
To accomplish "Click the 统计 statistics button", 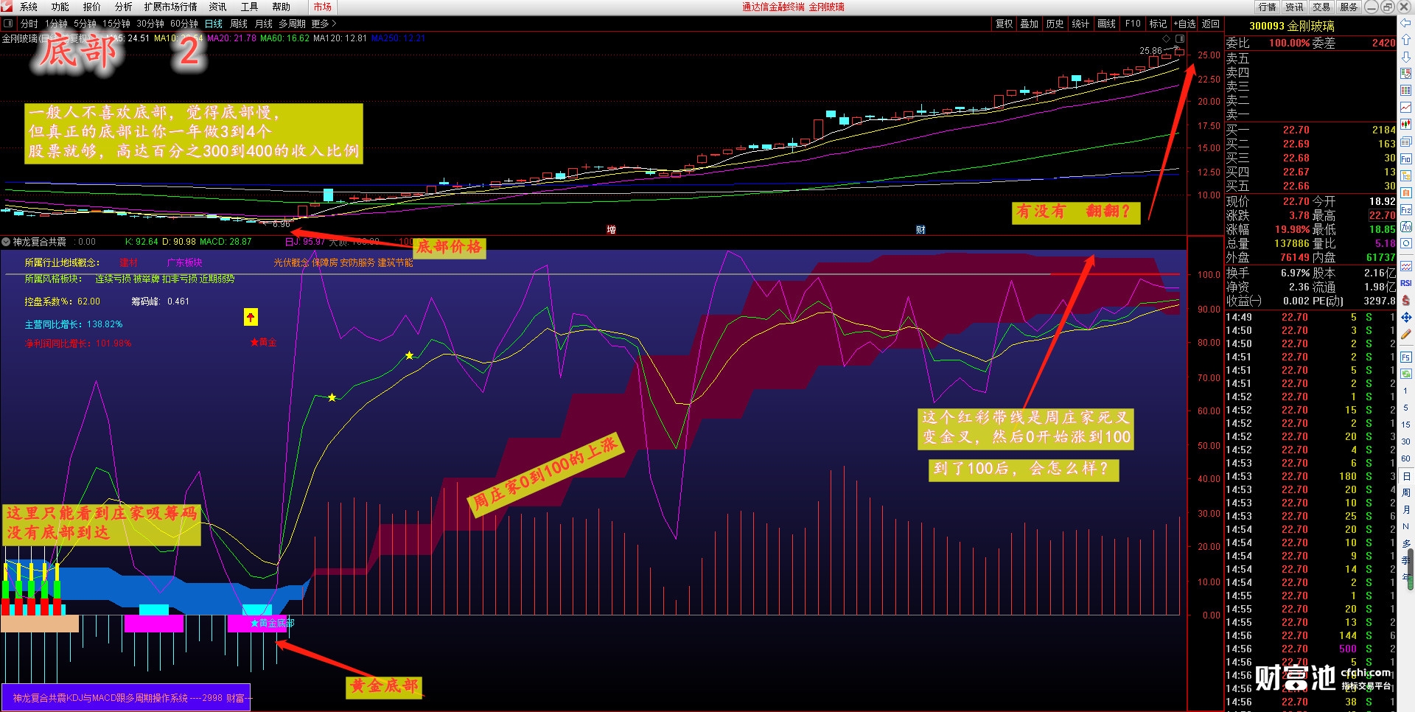I will [x=1081, y=24].
